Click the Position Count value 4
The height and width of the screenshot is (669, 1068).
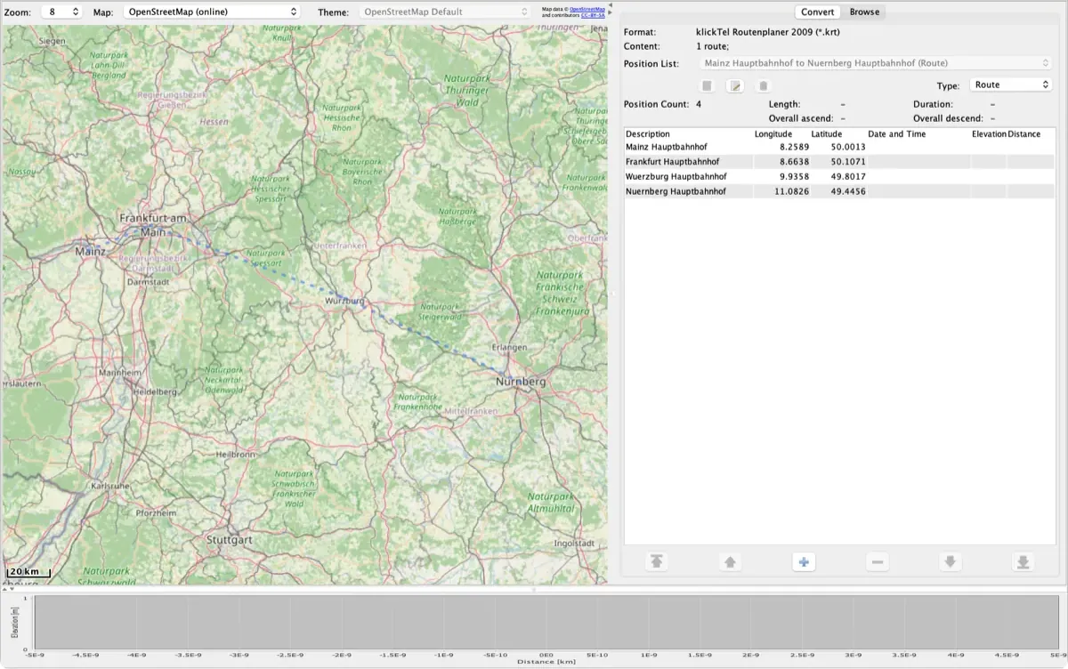699,104
